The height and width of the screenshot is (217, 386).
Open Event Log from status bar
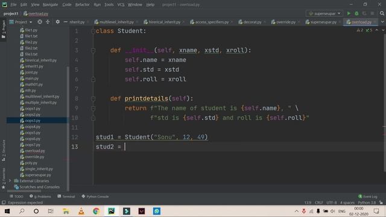[367, 197]
